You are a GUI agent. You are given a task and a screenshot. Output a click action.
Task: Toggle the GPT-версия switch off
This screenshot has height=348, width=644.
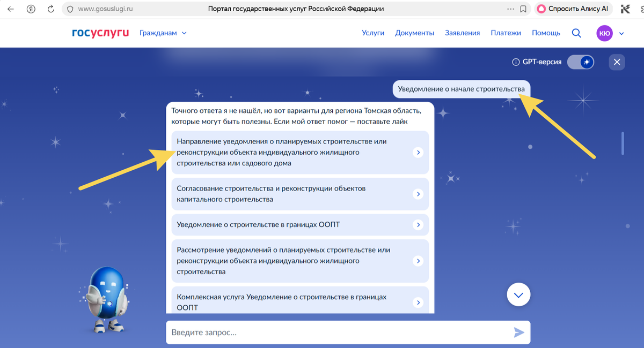[580, 62]
